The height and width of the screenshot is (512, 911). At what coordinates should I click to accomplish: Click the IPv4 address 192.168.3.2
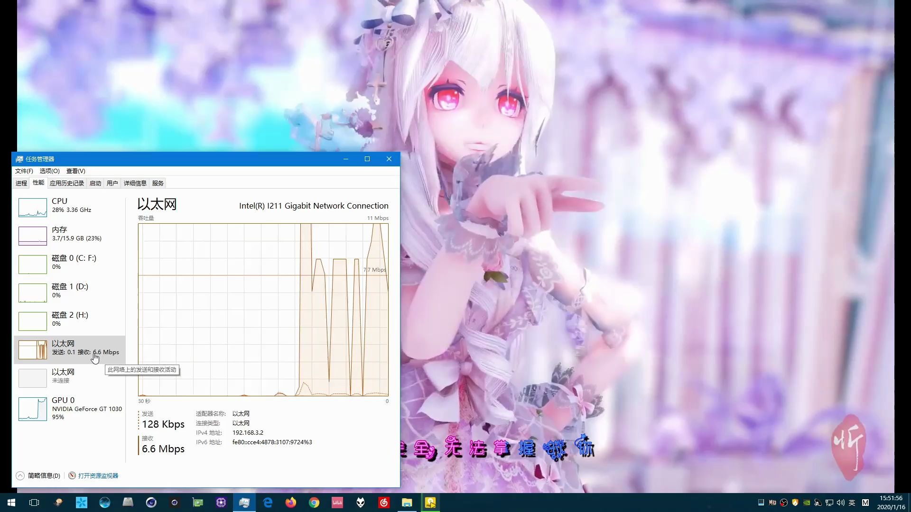point(248,433)
